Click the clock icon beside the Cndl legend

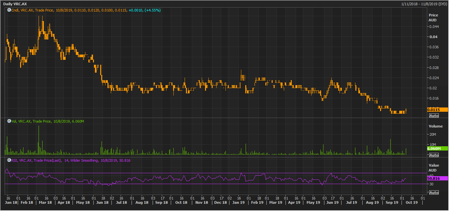click(9, 10)
